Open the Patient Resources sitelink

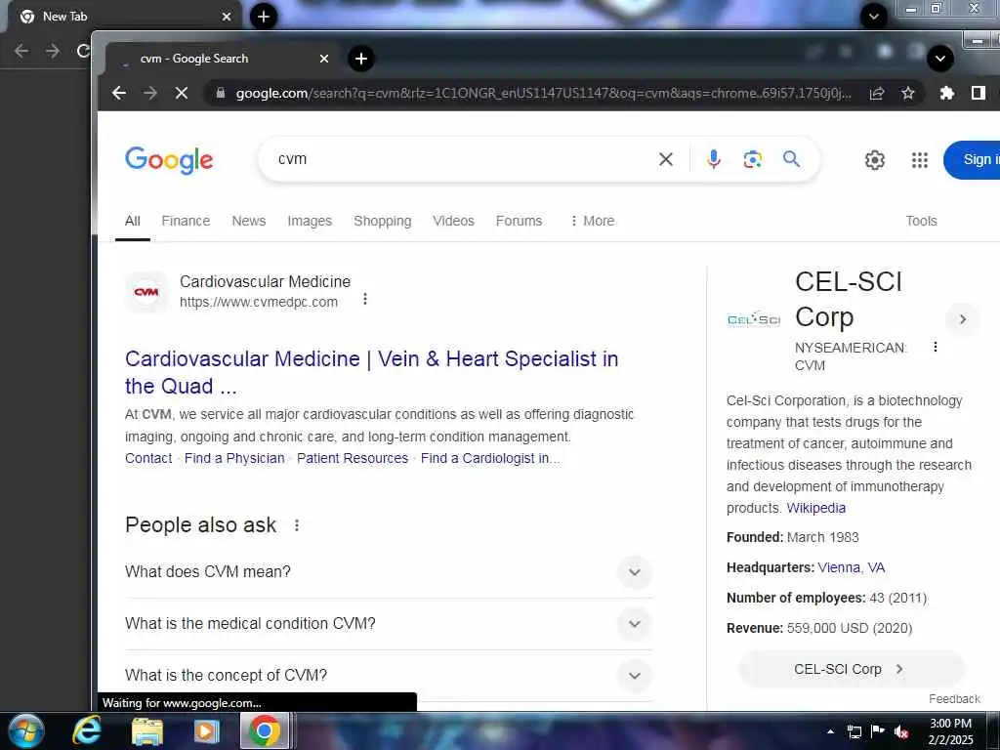352,458
